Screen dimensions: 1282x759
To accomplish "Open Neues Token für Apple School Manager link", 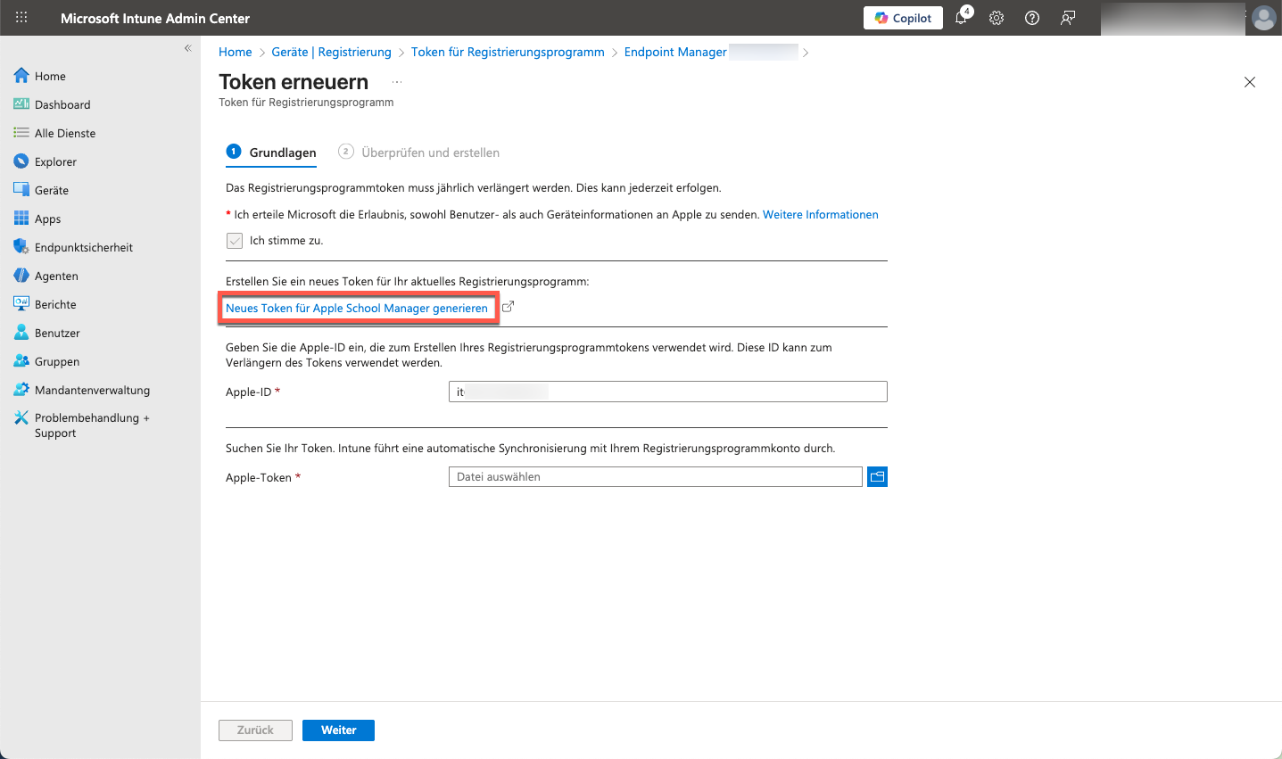I will pos(357,309).
